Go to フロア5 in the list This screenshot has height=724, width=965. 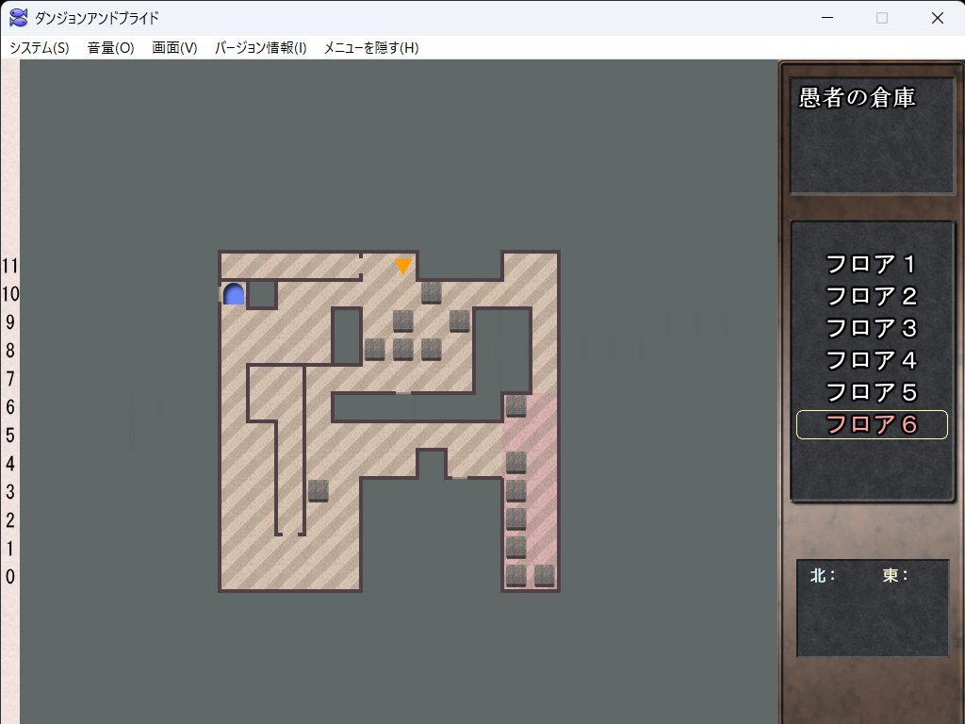tap(872, 392)
